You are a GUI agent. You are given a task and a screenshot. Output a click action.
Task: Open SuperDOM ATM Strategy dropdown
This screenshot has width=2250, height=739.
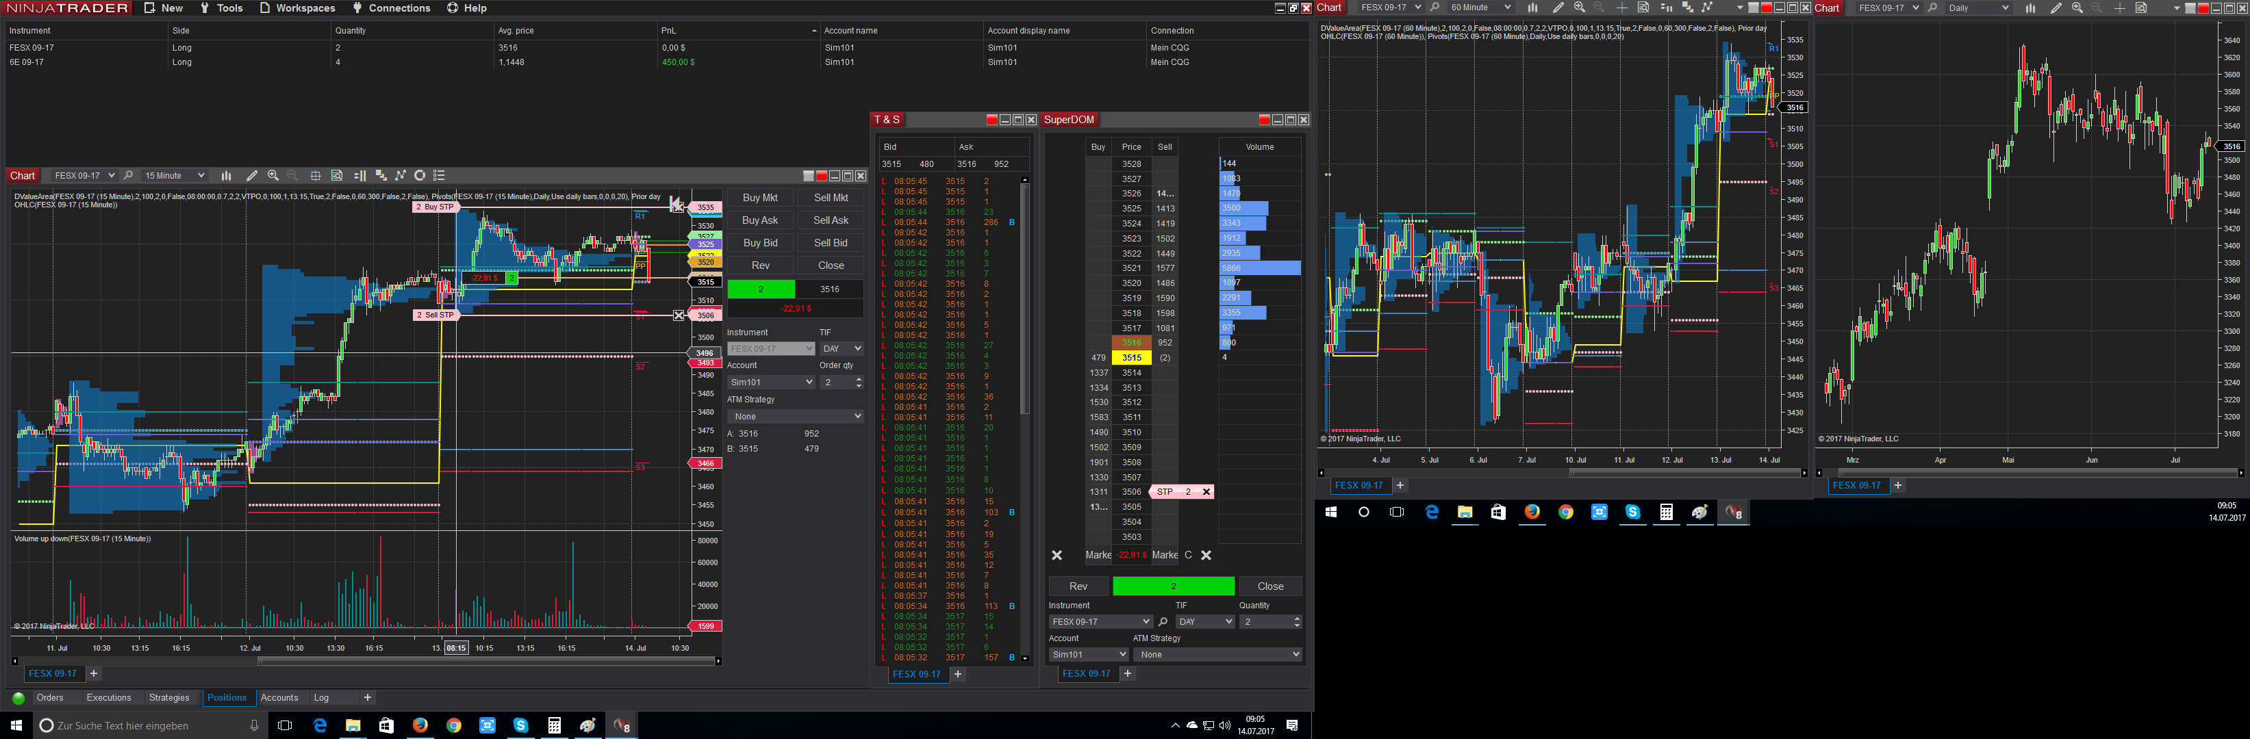tap(1217, 654)
